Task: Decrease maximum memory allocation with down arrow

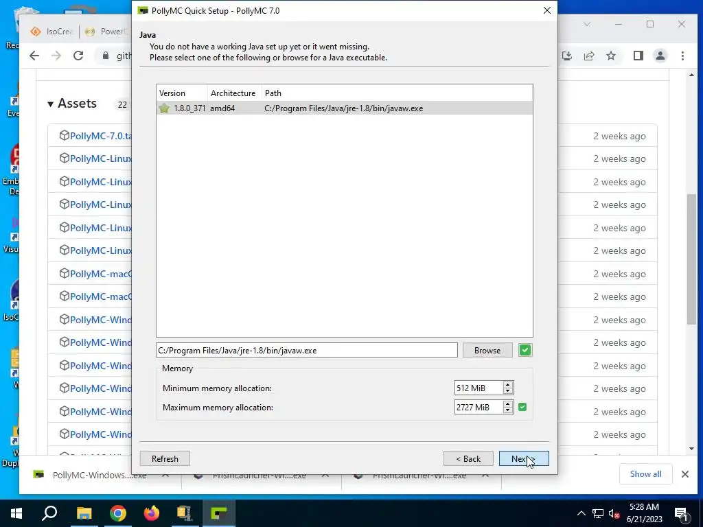Action: [508, 410]
